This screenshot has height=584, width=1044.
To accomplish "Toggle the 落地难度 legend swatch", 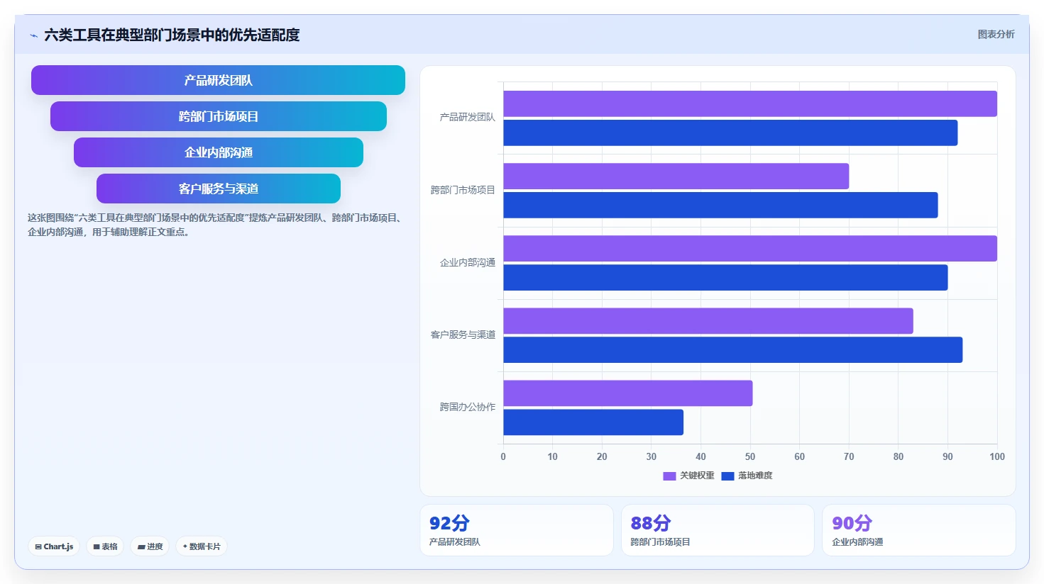I will tap(727, 476).
